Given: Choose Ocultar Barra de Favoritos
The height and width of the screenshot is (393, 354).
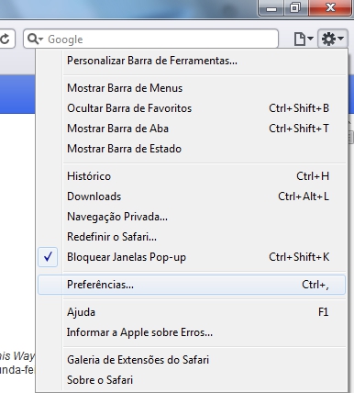Looking at the screenshot, I should (192, 108).
